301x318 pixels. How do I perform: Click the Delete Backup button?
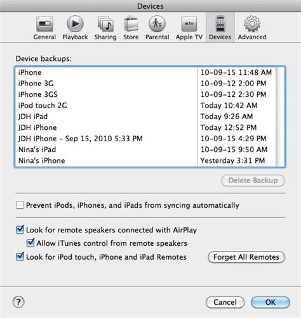pyautogui.click(x=253, y=181)
